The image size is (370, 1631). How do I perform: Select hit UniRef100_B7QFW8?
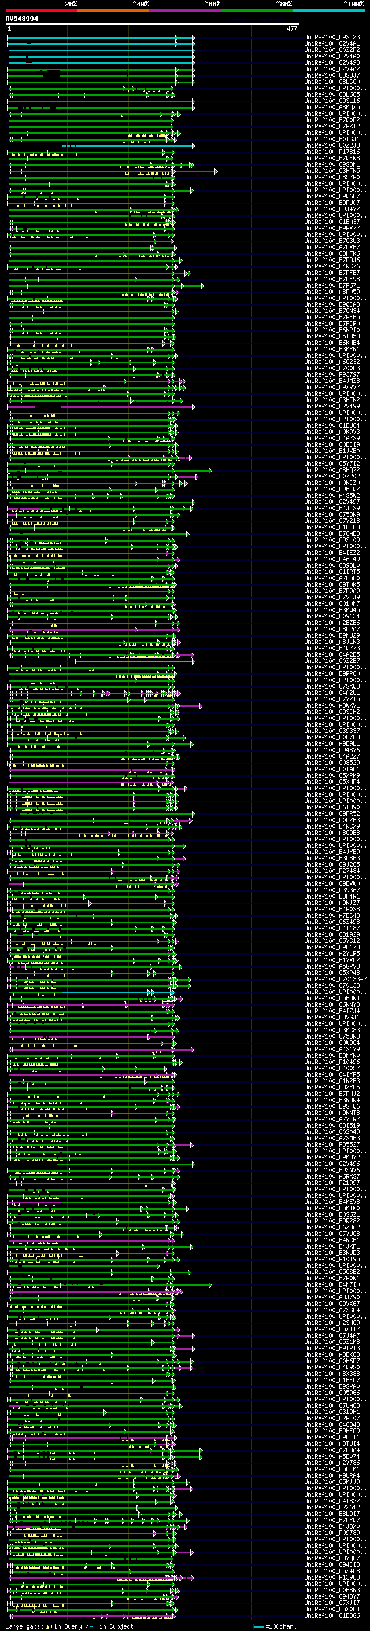tap(332, 159)
